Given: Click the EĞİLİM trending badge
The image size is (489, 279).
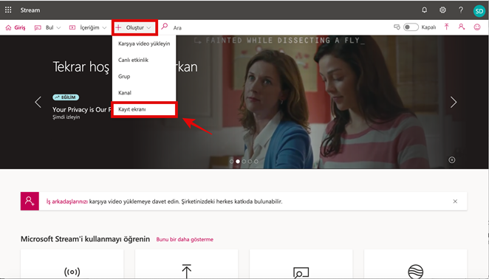Looking at the screenshot, I should pos(66,97).
